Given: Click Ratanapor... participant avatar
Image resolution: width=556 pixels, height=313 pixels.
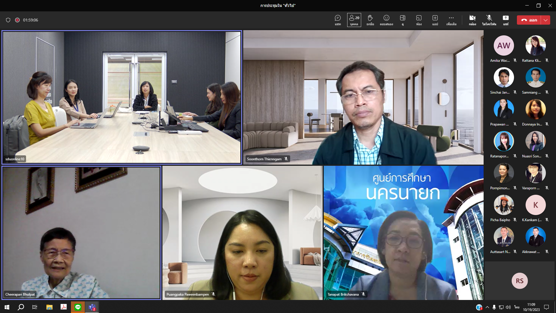Looking at the screenshot, I should pyautogui.click(x=504, y=141).
